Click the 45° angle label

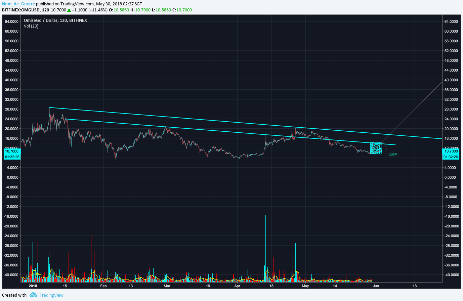[393, 155]
